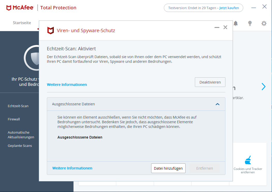This screenshot has width=272, height=192.
Task: Click the notification bell icon
Action: (236, 23)
